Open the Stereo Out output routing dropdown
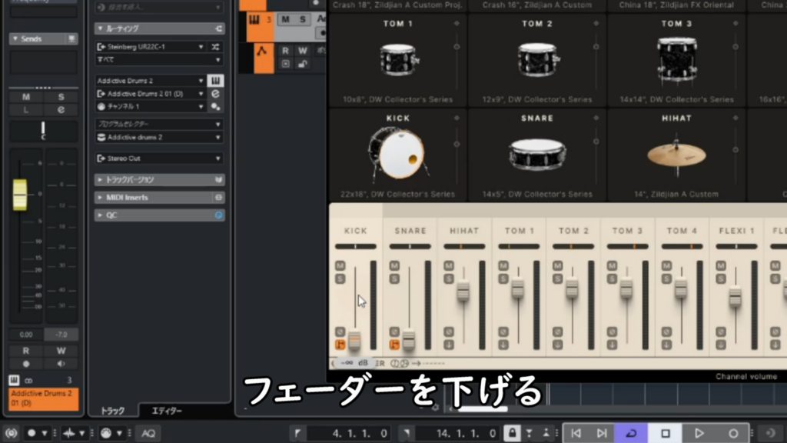Image resolution: width=787 pixels, height=443 pixels. pos(159,158)
